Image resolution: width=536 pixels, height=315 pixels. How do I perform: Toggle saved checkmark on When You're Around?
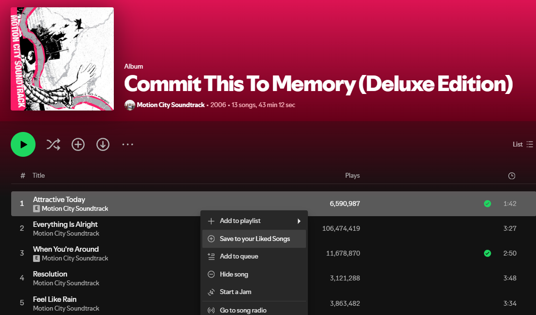pyautogui.click(x=487, y=253)
